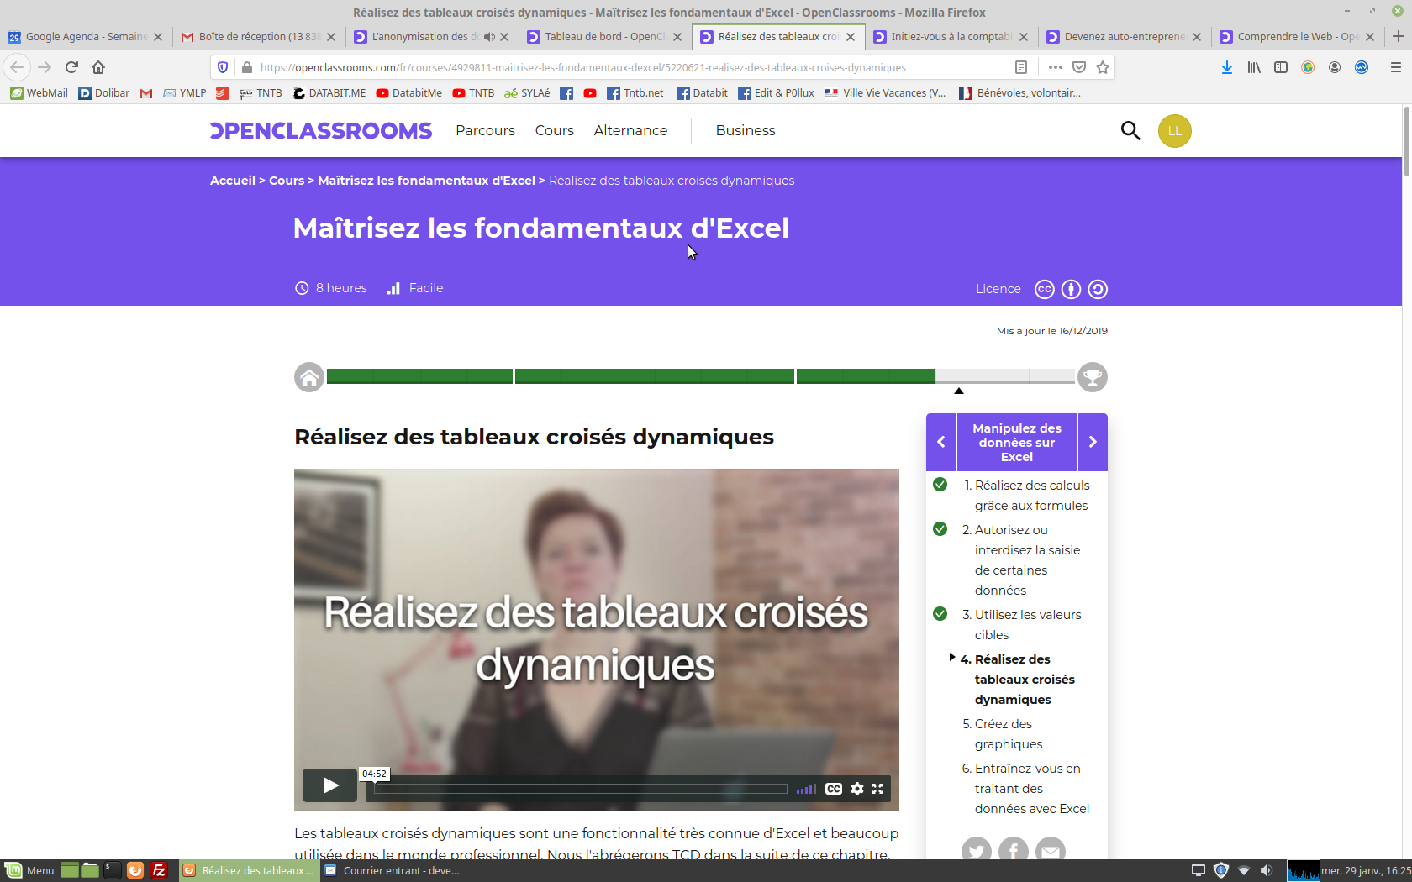Play the course video

330,785
